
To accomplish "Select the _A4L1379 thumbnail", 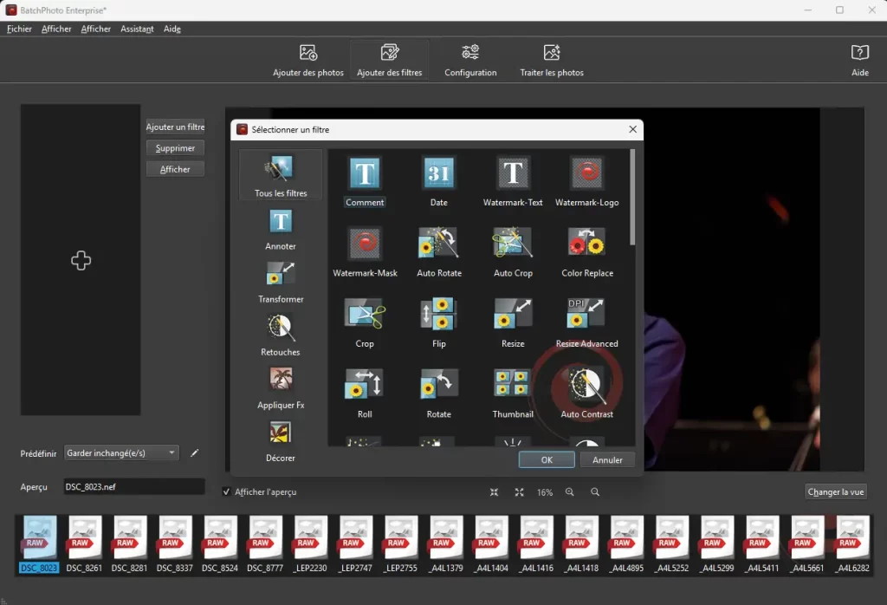I will point(446,543).
